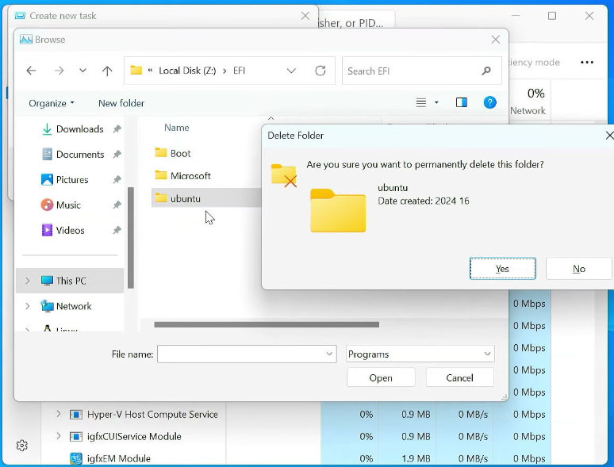Click the File name input box

[247, 354]
